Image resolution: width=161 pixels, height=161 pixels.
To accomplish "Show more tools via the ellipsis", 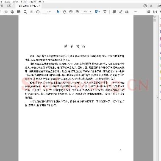I will tap(136, 12).
